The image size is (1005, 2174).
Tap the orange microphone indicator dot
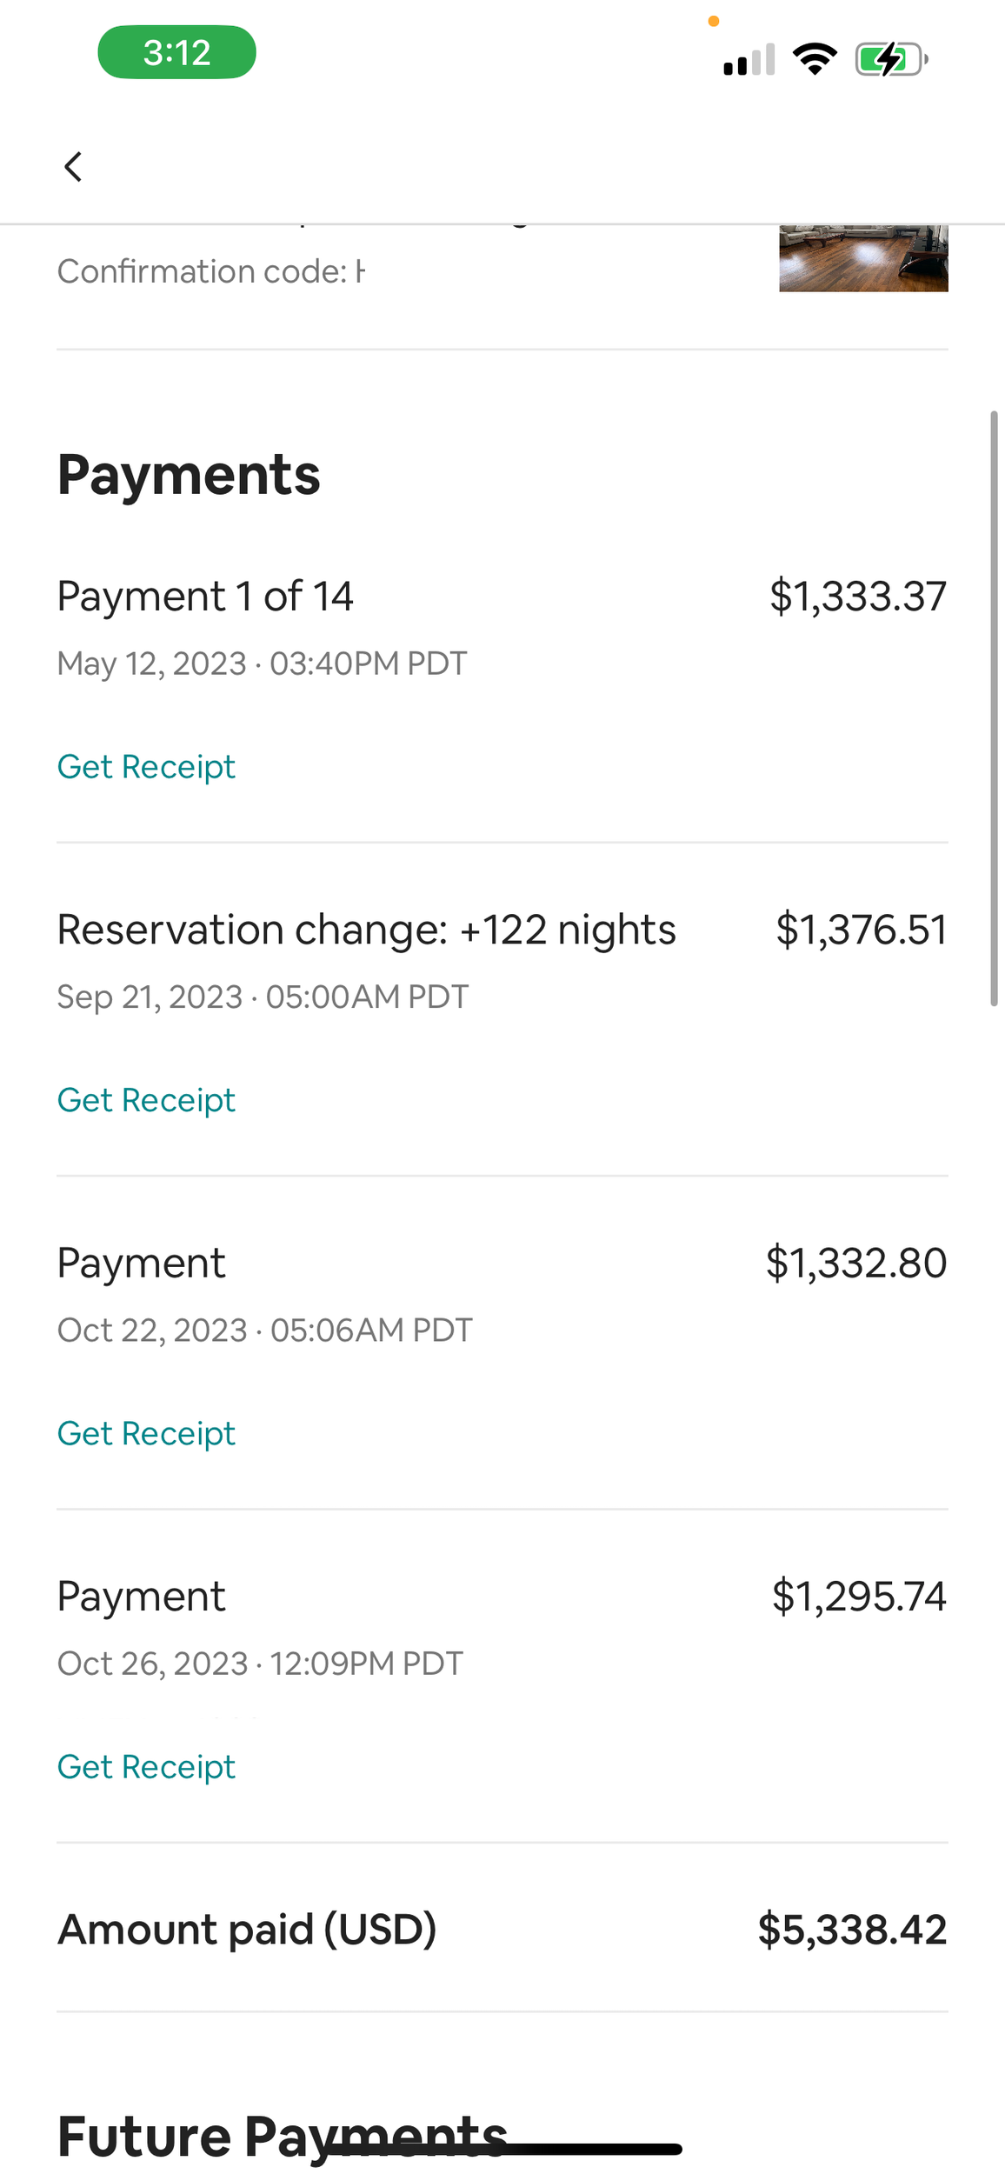[x=714, y=22]
